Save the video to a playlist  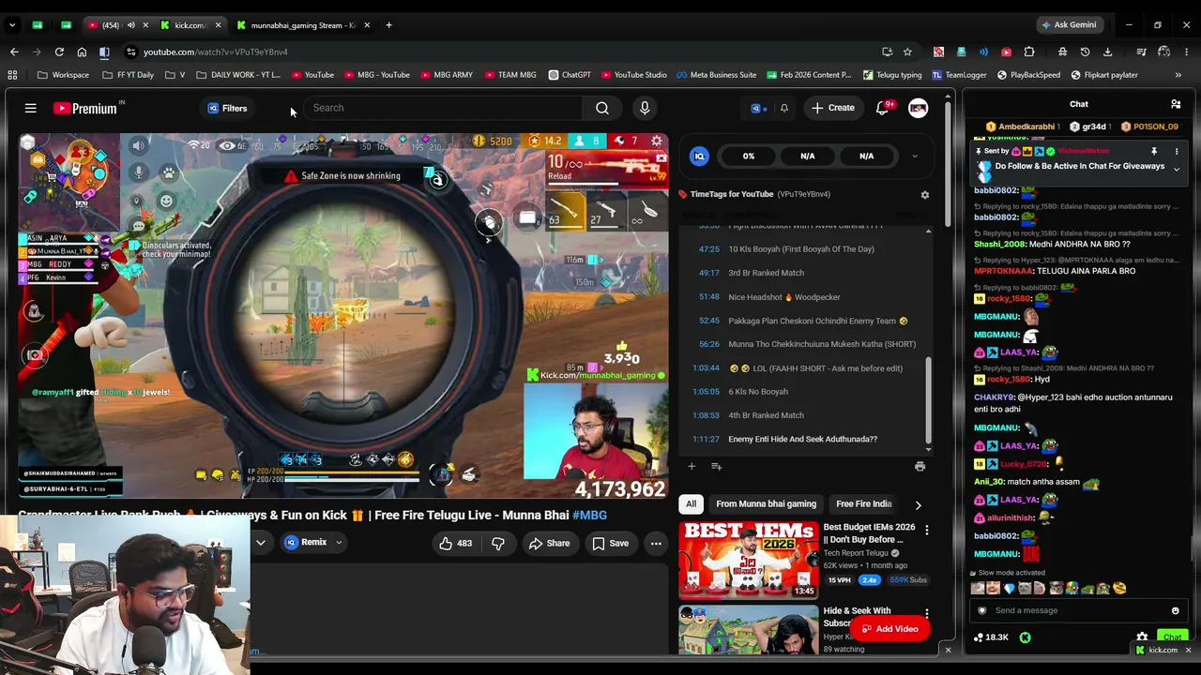tap(610, 543)
